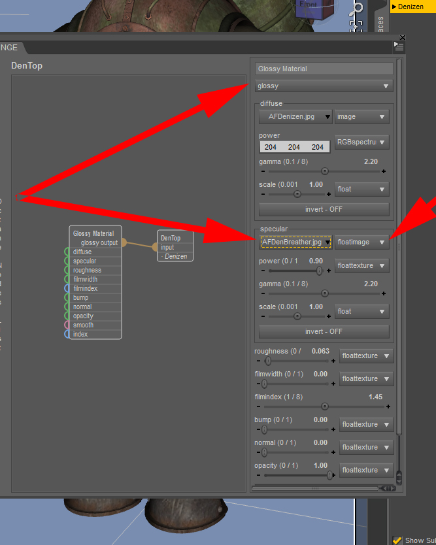Toggle diffuse invert - OFF button
This screenshot has height=545, width=436.
click(x=324, y=209)
